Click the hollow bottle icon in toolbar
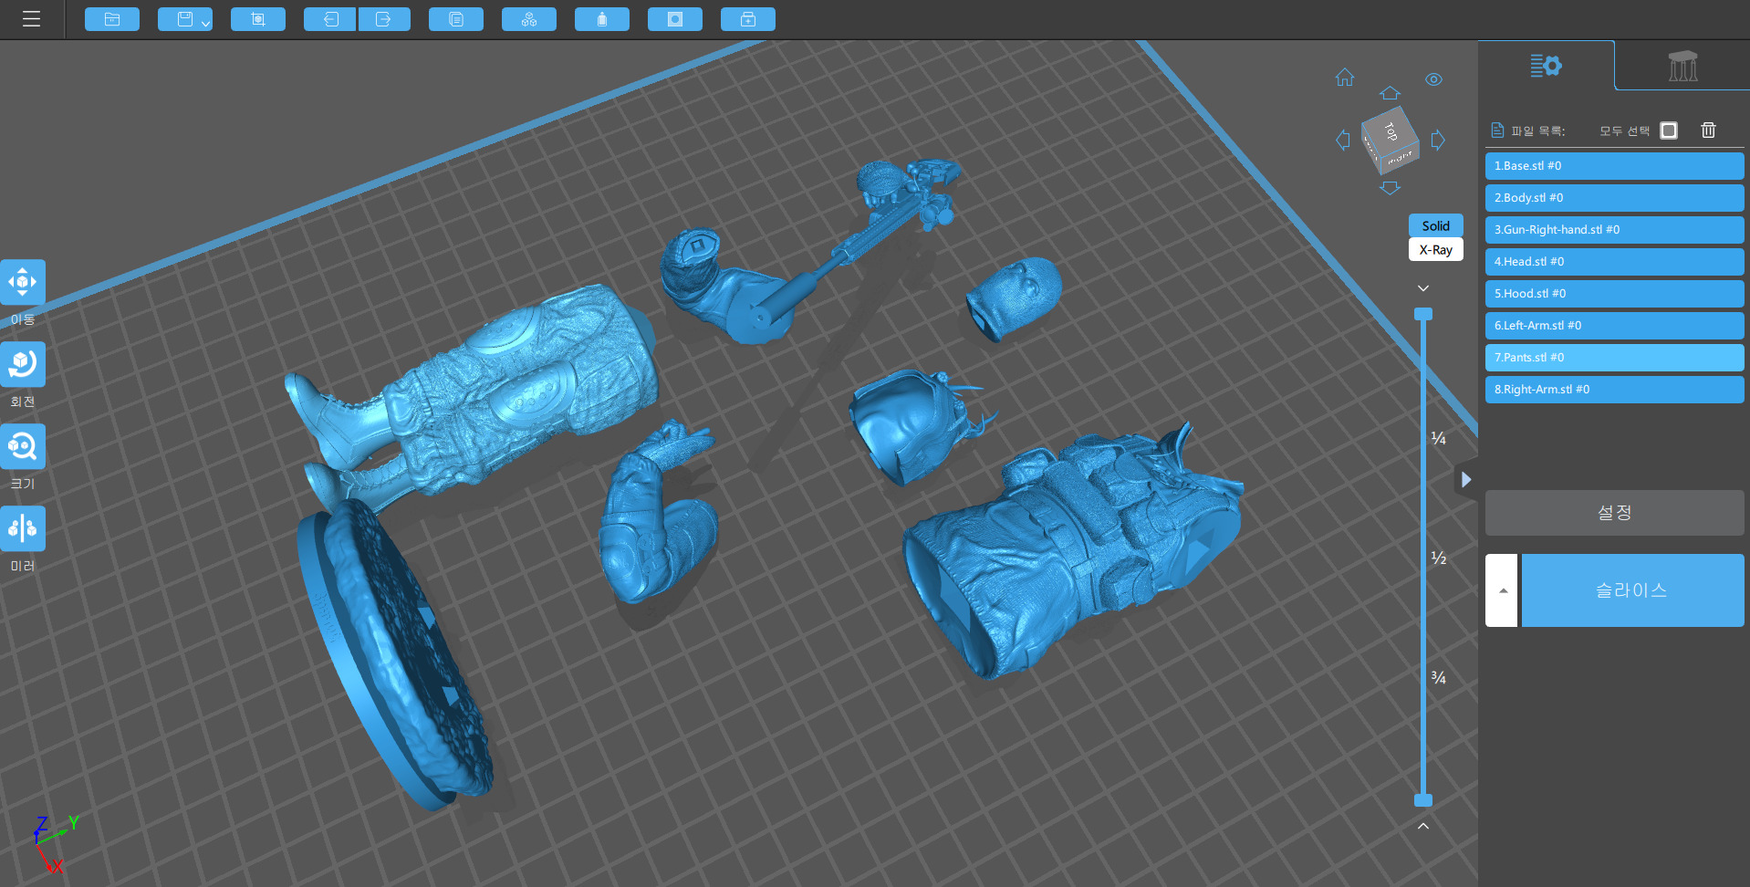 (602, 19)
